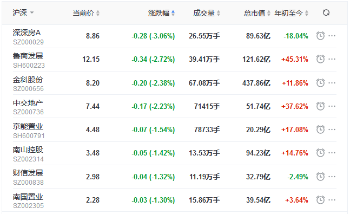Viewport: 350px width, 214px height.
Task: Click year-to-date value -2.49%
Action: coord(298,177)
